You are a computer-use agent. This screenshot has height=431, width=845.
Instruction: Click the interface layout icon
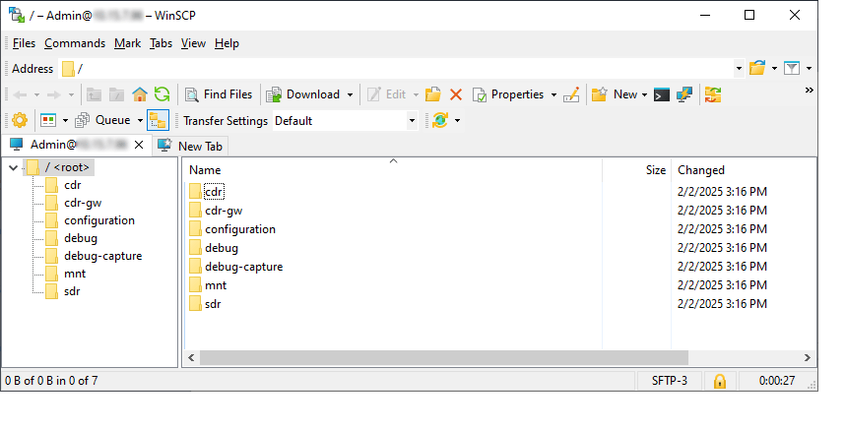(x=48, y=120)
